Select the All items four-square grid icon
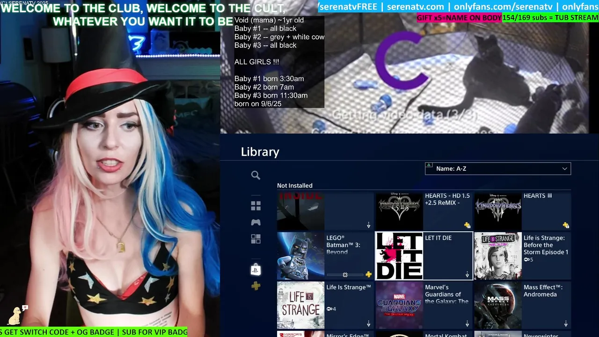 pyautogui.click(x=256, y=206)
